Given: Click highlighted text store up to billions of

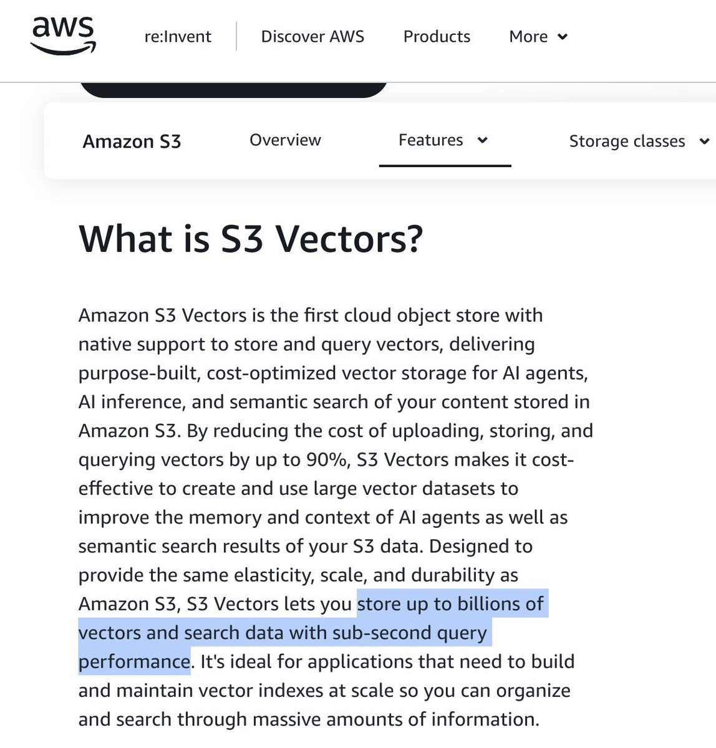Looking at the screenshot, I should [x=450, y=604].
